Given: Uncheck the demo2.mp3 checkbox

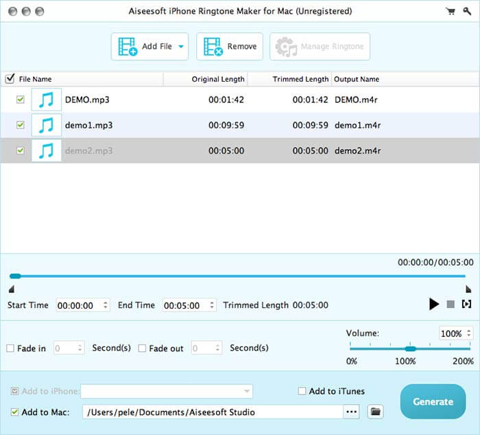Looking at the screenshot, I should pyautogui.click(x=20, y=150).
